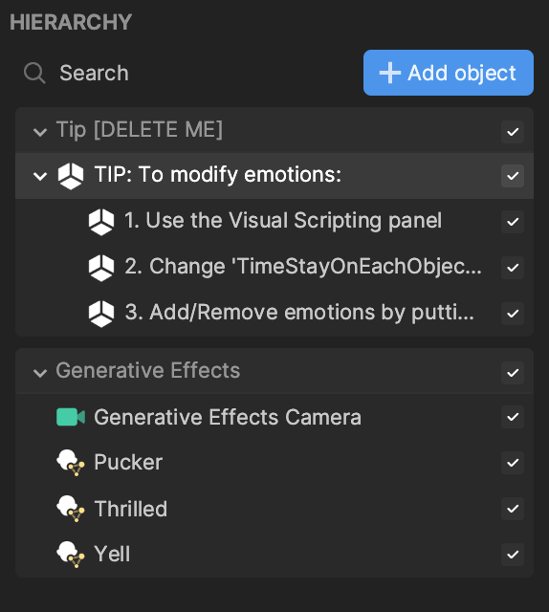Click the Add object button
This screenshot has width=549, height=612.
click(x=449, y=73)
